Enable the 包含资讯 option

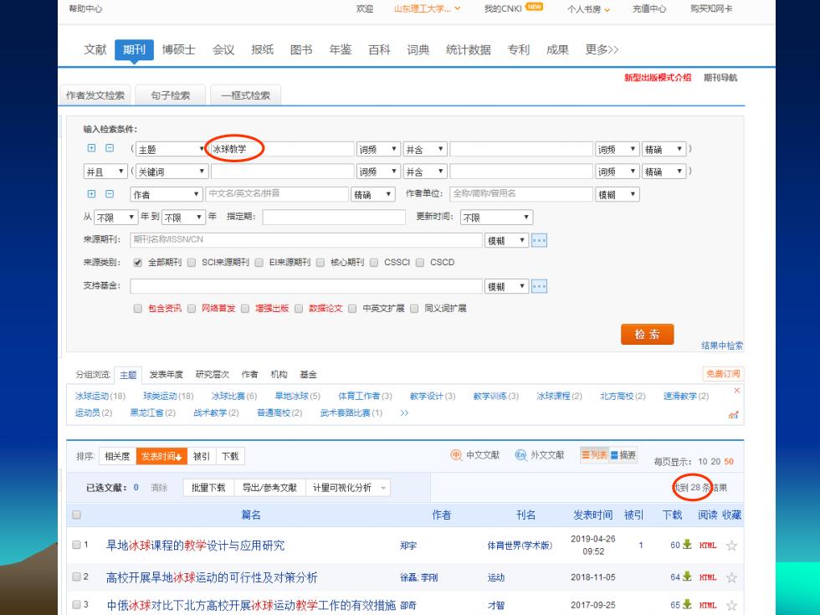(x=137, y=309)
